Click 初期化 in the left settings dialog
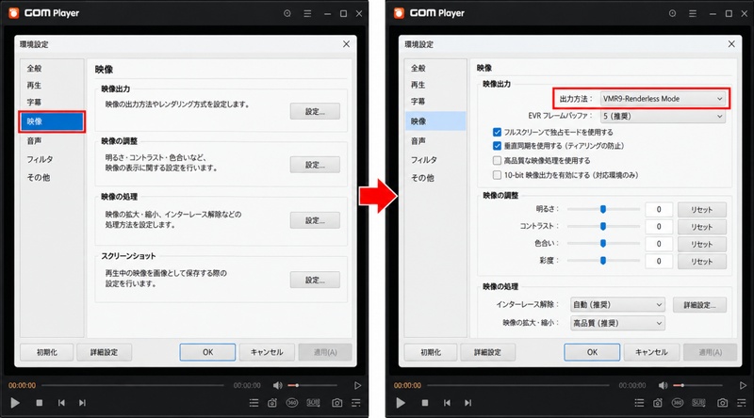This screenshot has width=754, height=418. point(46,352)
